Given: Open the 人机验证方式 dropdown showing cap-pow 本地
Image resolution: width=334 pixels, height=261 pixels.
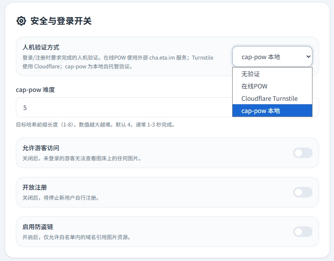Looking at the screenshot, I should click(x=272, y=56).
